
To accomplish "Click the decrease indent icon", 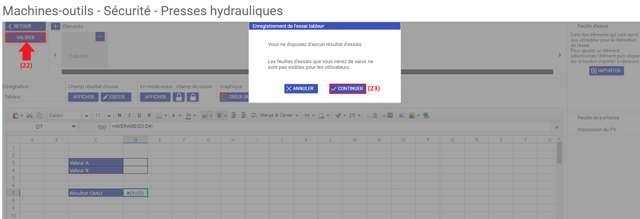I will 234,116.
